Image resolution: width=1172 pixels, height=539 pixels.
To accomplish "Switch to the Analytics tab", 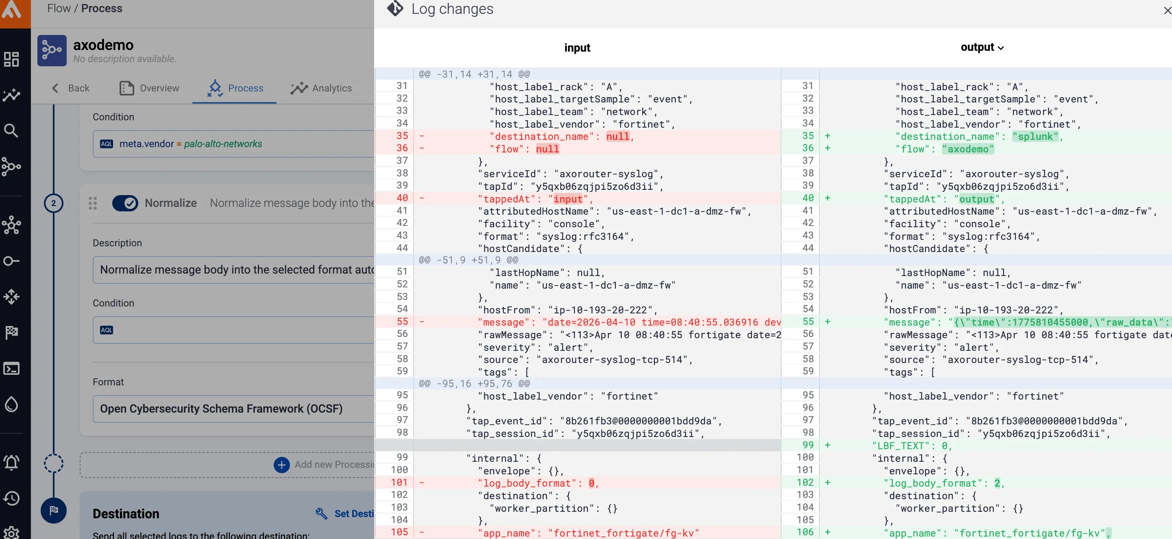I will 321,88.
